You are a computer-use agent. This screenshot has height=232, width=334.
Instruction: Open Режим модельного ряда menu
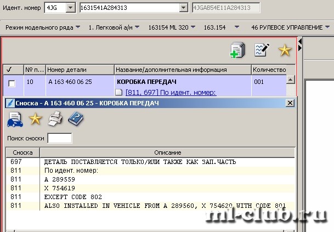pos(43,27)
